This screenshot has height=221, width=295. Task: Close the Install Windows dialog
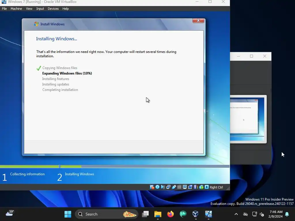(x=198, y=20)
